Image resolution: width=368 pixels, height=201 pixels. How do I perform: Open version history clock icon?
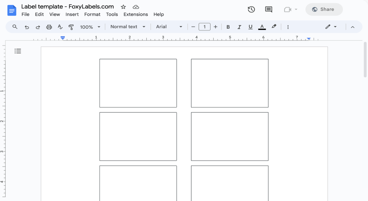(x=251, y=9)
